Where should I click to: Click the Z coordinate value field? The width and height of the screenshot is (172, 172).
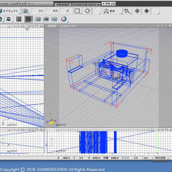click(96, 158)
